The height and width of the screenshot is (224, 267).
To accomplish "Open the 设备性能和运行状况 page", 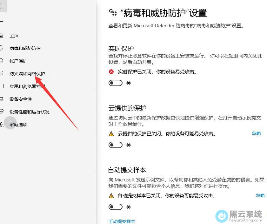I will pos(30,112).
